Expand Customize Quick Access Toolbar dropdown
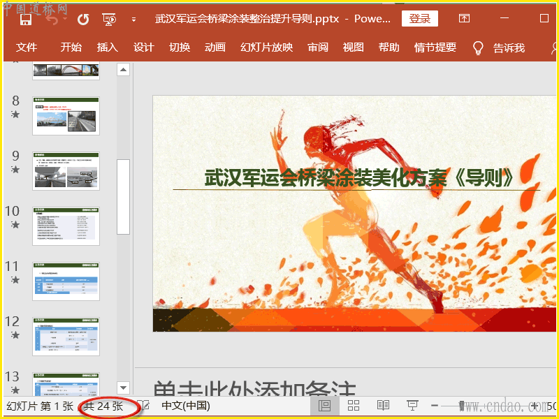 (x=133, y=20)
